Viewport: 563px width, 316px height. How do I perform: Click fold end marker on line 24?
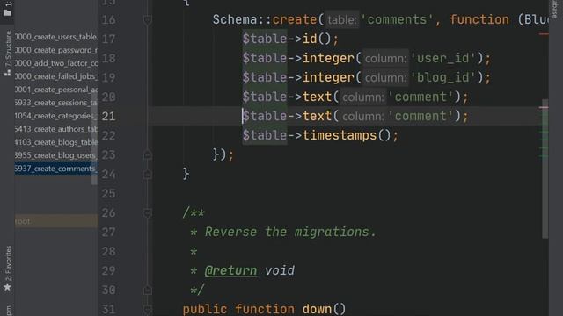point(147,174)
